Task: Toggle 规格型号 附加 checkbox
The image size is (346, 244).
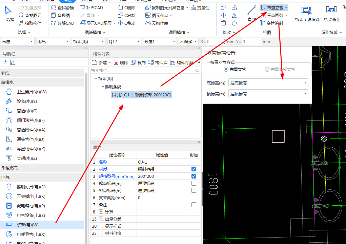Action: (194, 176)
